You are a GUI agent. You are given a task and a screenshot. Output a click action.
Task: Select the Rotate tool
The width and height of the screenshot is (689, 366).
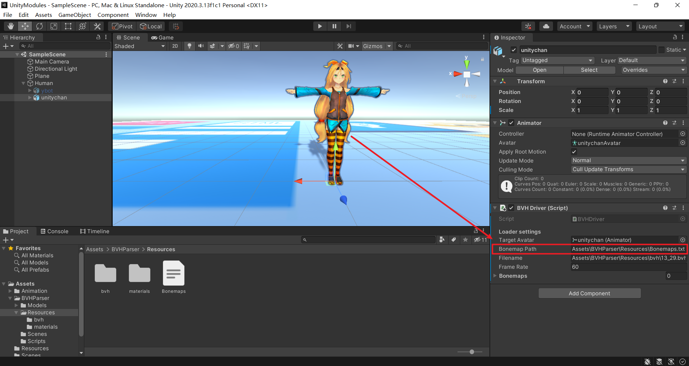pyautogui.click(x=39, y=26)
